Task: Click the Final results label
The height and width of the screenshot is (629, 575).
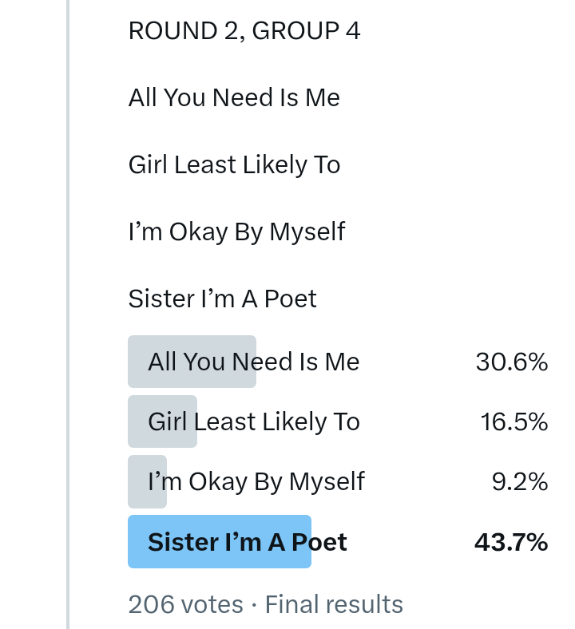Action: click(x=334, y=604)
